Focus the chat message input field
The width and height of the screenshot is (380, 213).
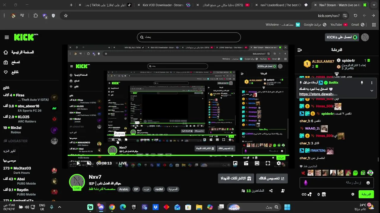[x=337, y=183]
